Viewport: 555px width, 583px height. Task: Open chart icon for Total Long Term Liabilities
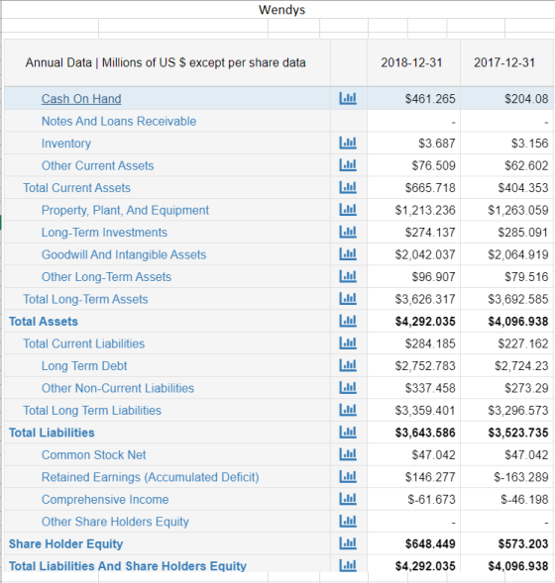tap(348, 410)
